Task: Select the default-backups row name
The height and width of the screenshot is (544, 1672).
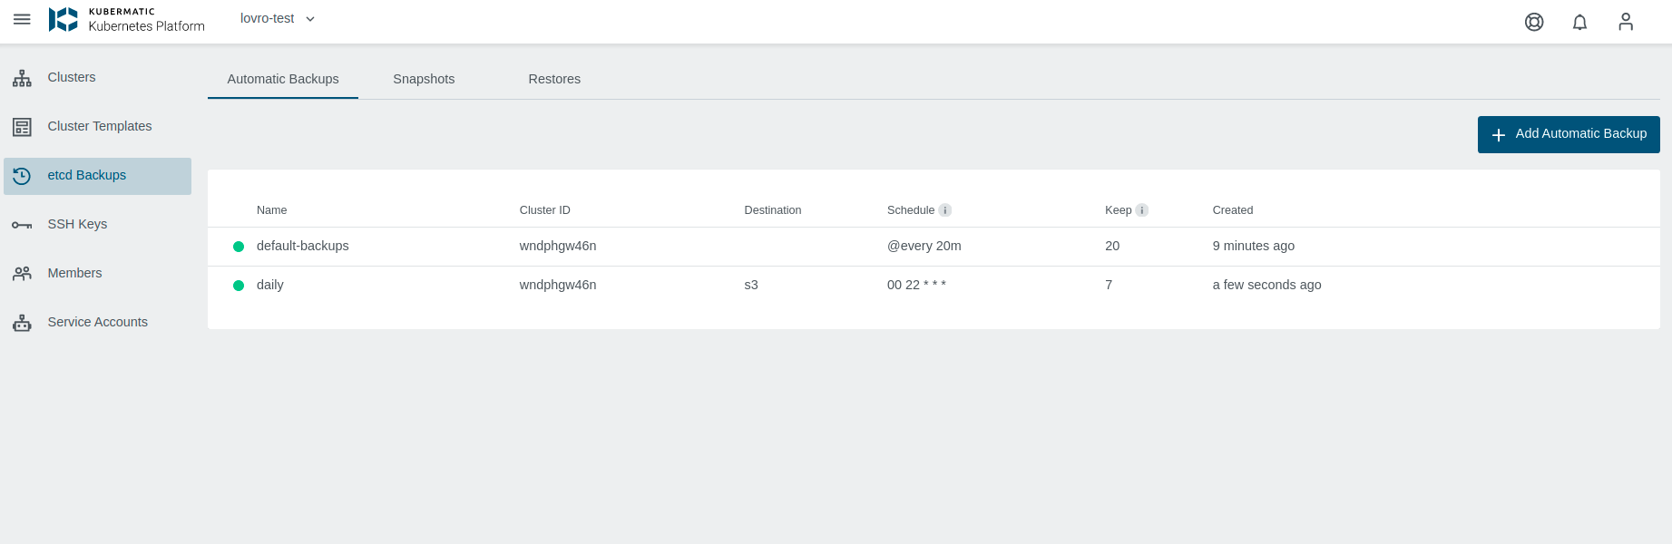Action: [x=303, y=246]
